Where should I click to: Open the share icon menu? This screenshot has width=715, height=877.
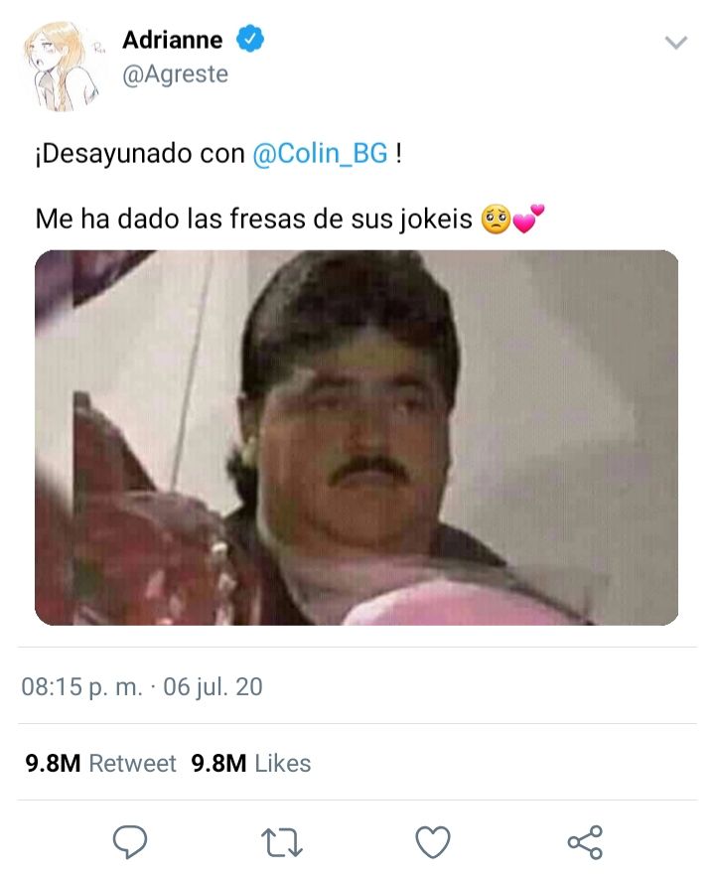point(585,842)
